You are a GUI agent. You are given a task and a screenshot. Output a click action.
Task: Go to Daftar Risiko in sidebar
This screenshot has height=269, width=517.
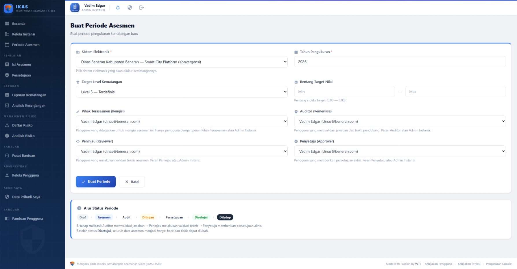click(22, 125)
